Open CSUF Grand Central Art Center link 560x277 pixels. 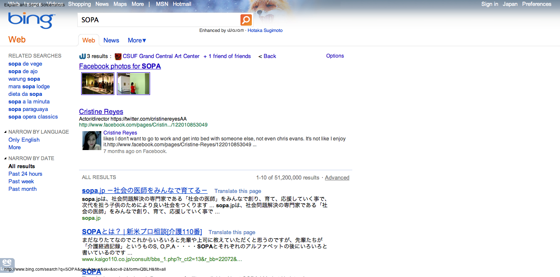[x=161, y=56]
